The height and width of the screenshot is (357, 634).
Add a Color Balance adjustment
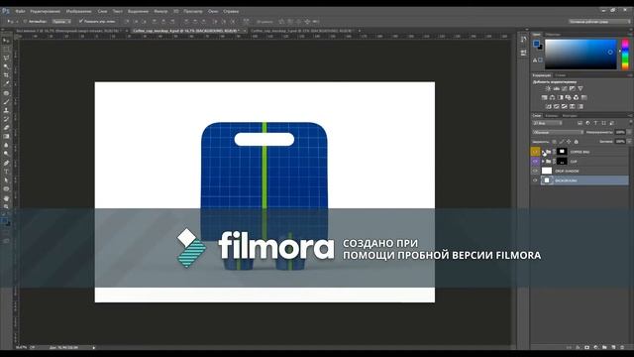[553, 97]
